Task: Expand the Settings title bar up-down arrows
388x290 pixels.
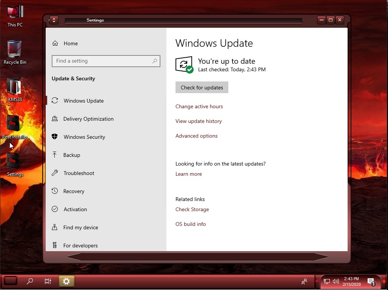Action: pyautogui.click(x=54, y=20)
